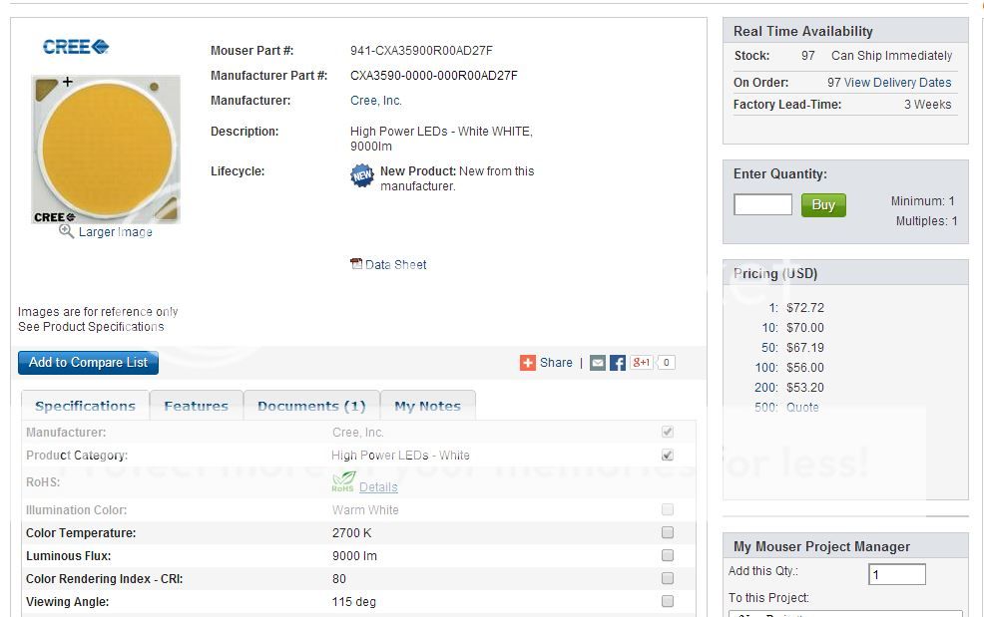
Task: Click the stock quantity 97
Action: [x=808, y=55]
